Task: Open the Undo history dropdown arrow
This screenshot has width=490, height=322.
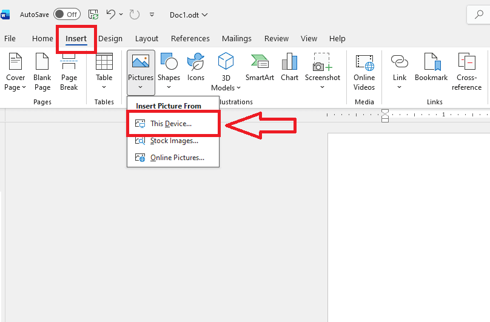Action: pyautogui.click(x=121, y=15)
